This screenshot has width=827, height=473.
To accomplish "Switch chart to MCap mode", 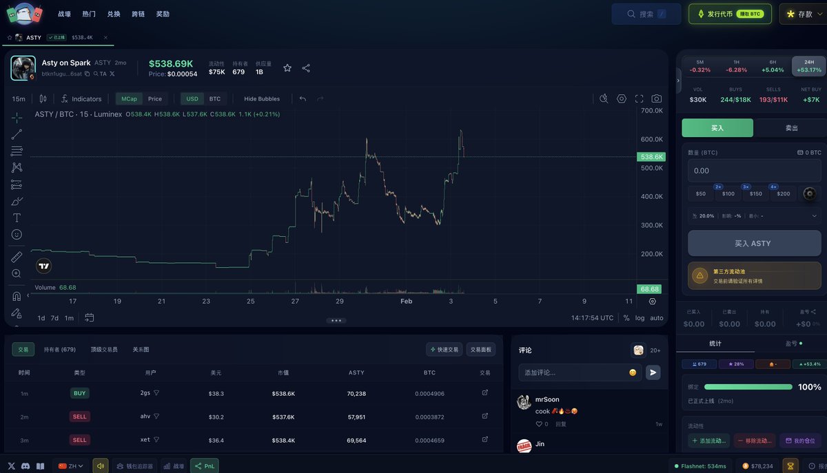I will 129,98.
